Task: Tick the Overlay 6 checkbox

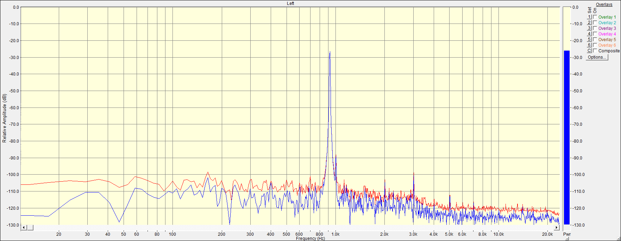Action: (x=595, y=45)
